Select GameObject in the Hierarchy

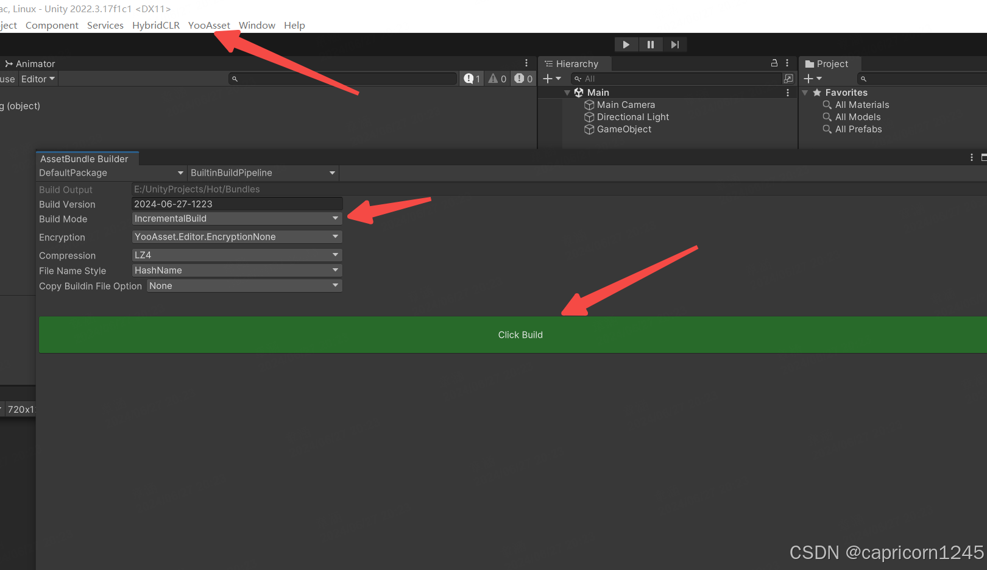coord(624,129)
